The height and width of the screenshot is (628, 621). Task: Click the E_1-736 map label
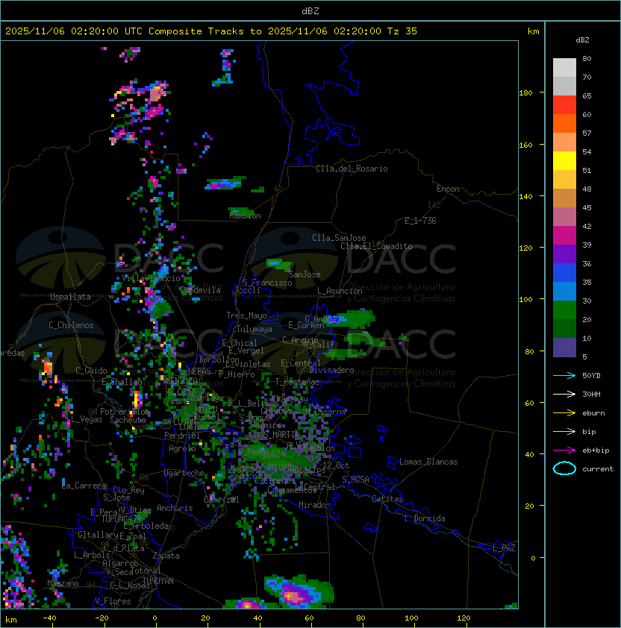coord(420,221)
